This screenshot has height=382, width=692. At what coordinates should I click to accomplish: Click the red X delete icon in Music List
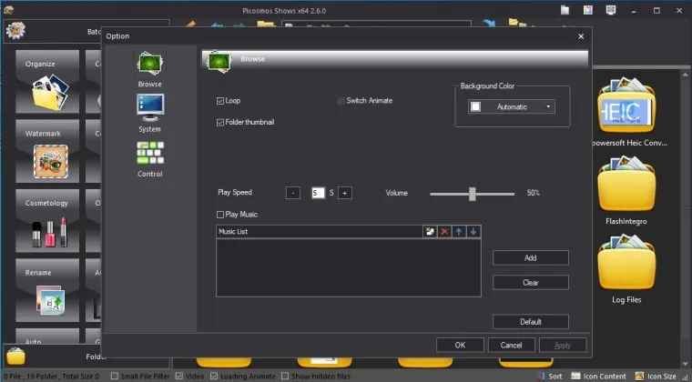point(444,232)
